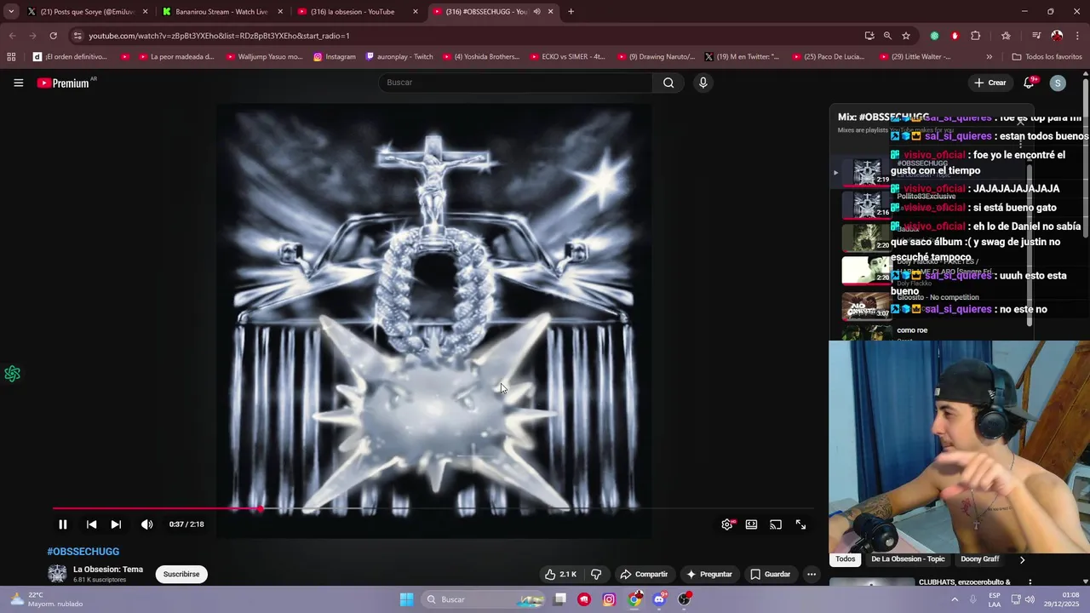
Task: Cast video to a TV
Action: point(776,524)
